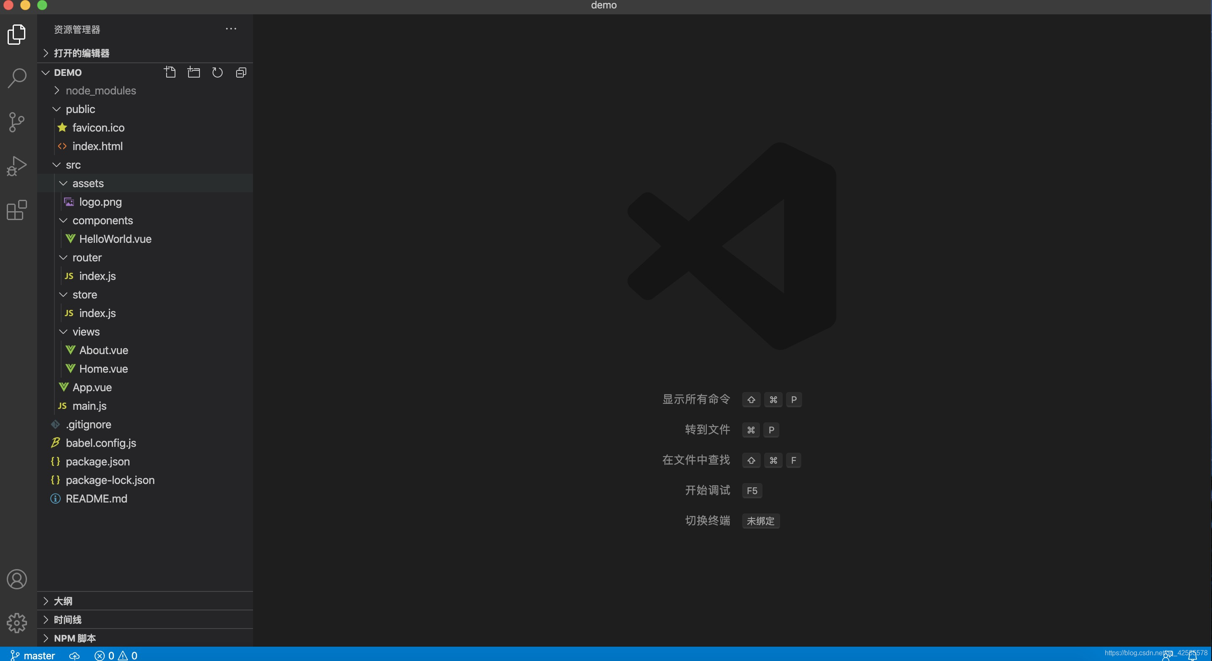Expand the 打开的编辑器 section
This screenshot has width=1212, height=661.
point(145,53)
